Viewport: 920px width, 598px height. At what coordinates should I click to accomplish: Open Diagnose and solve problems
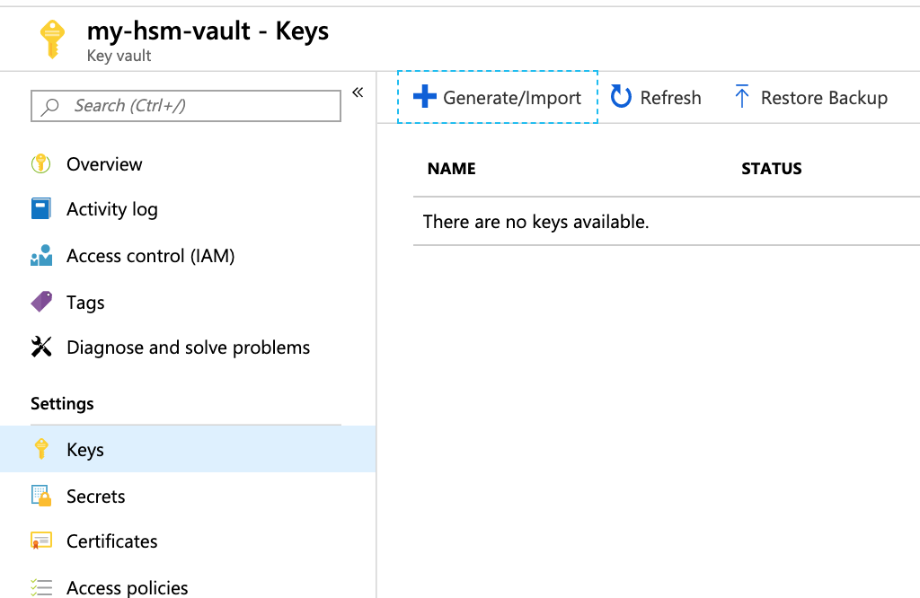[189, 347]
